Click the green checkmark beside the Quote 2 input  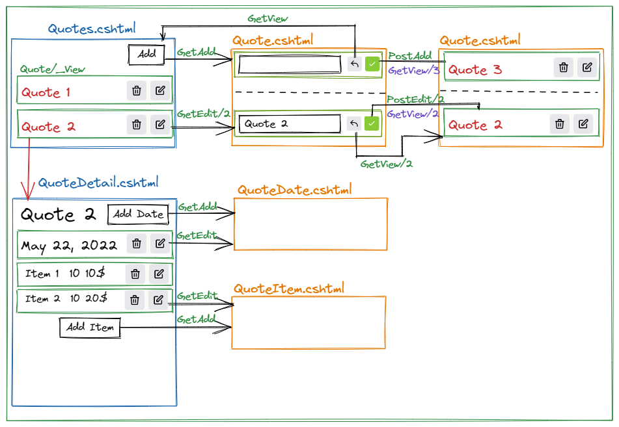372,123
